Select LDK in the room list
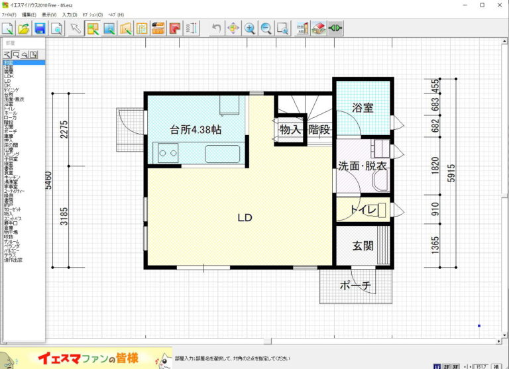Viewport: 509px width, 369px height. [x=9, y=76]
